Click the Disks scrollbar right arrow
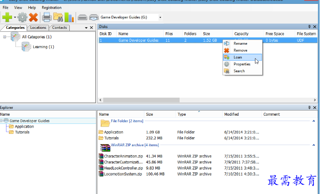The image size is (320, 194). click(x=315, y=100)
